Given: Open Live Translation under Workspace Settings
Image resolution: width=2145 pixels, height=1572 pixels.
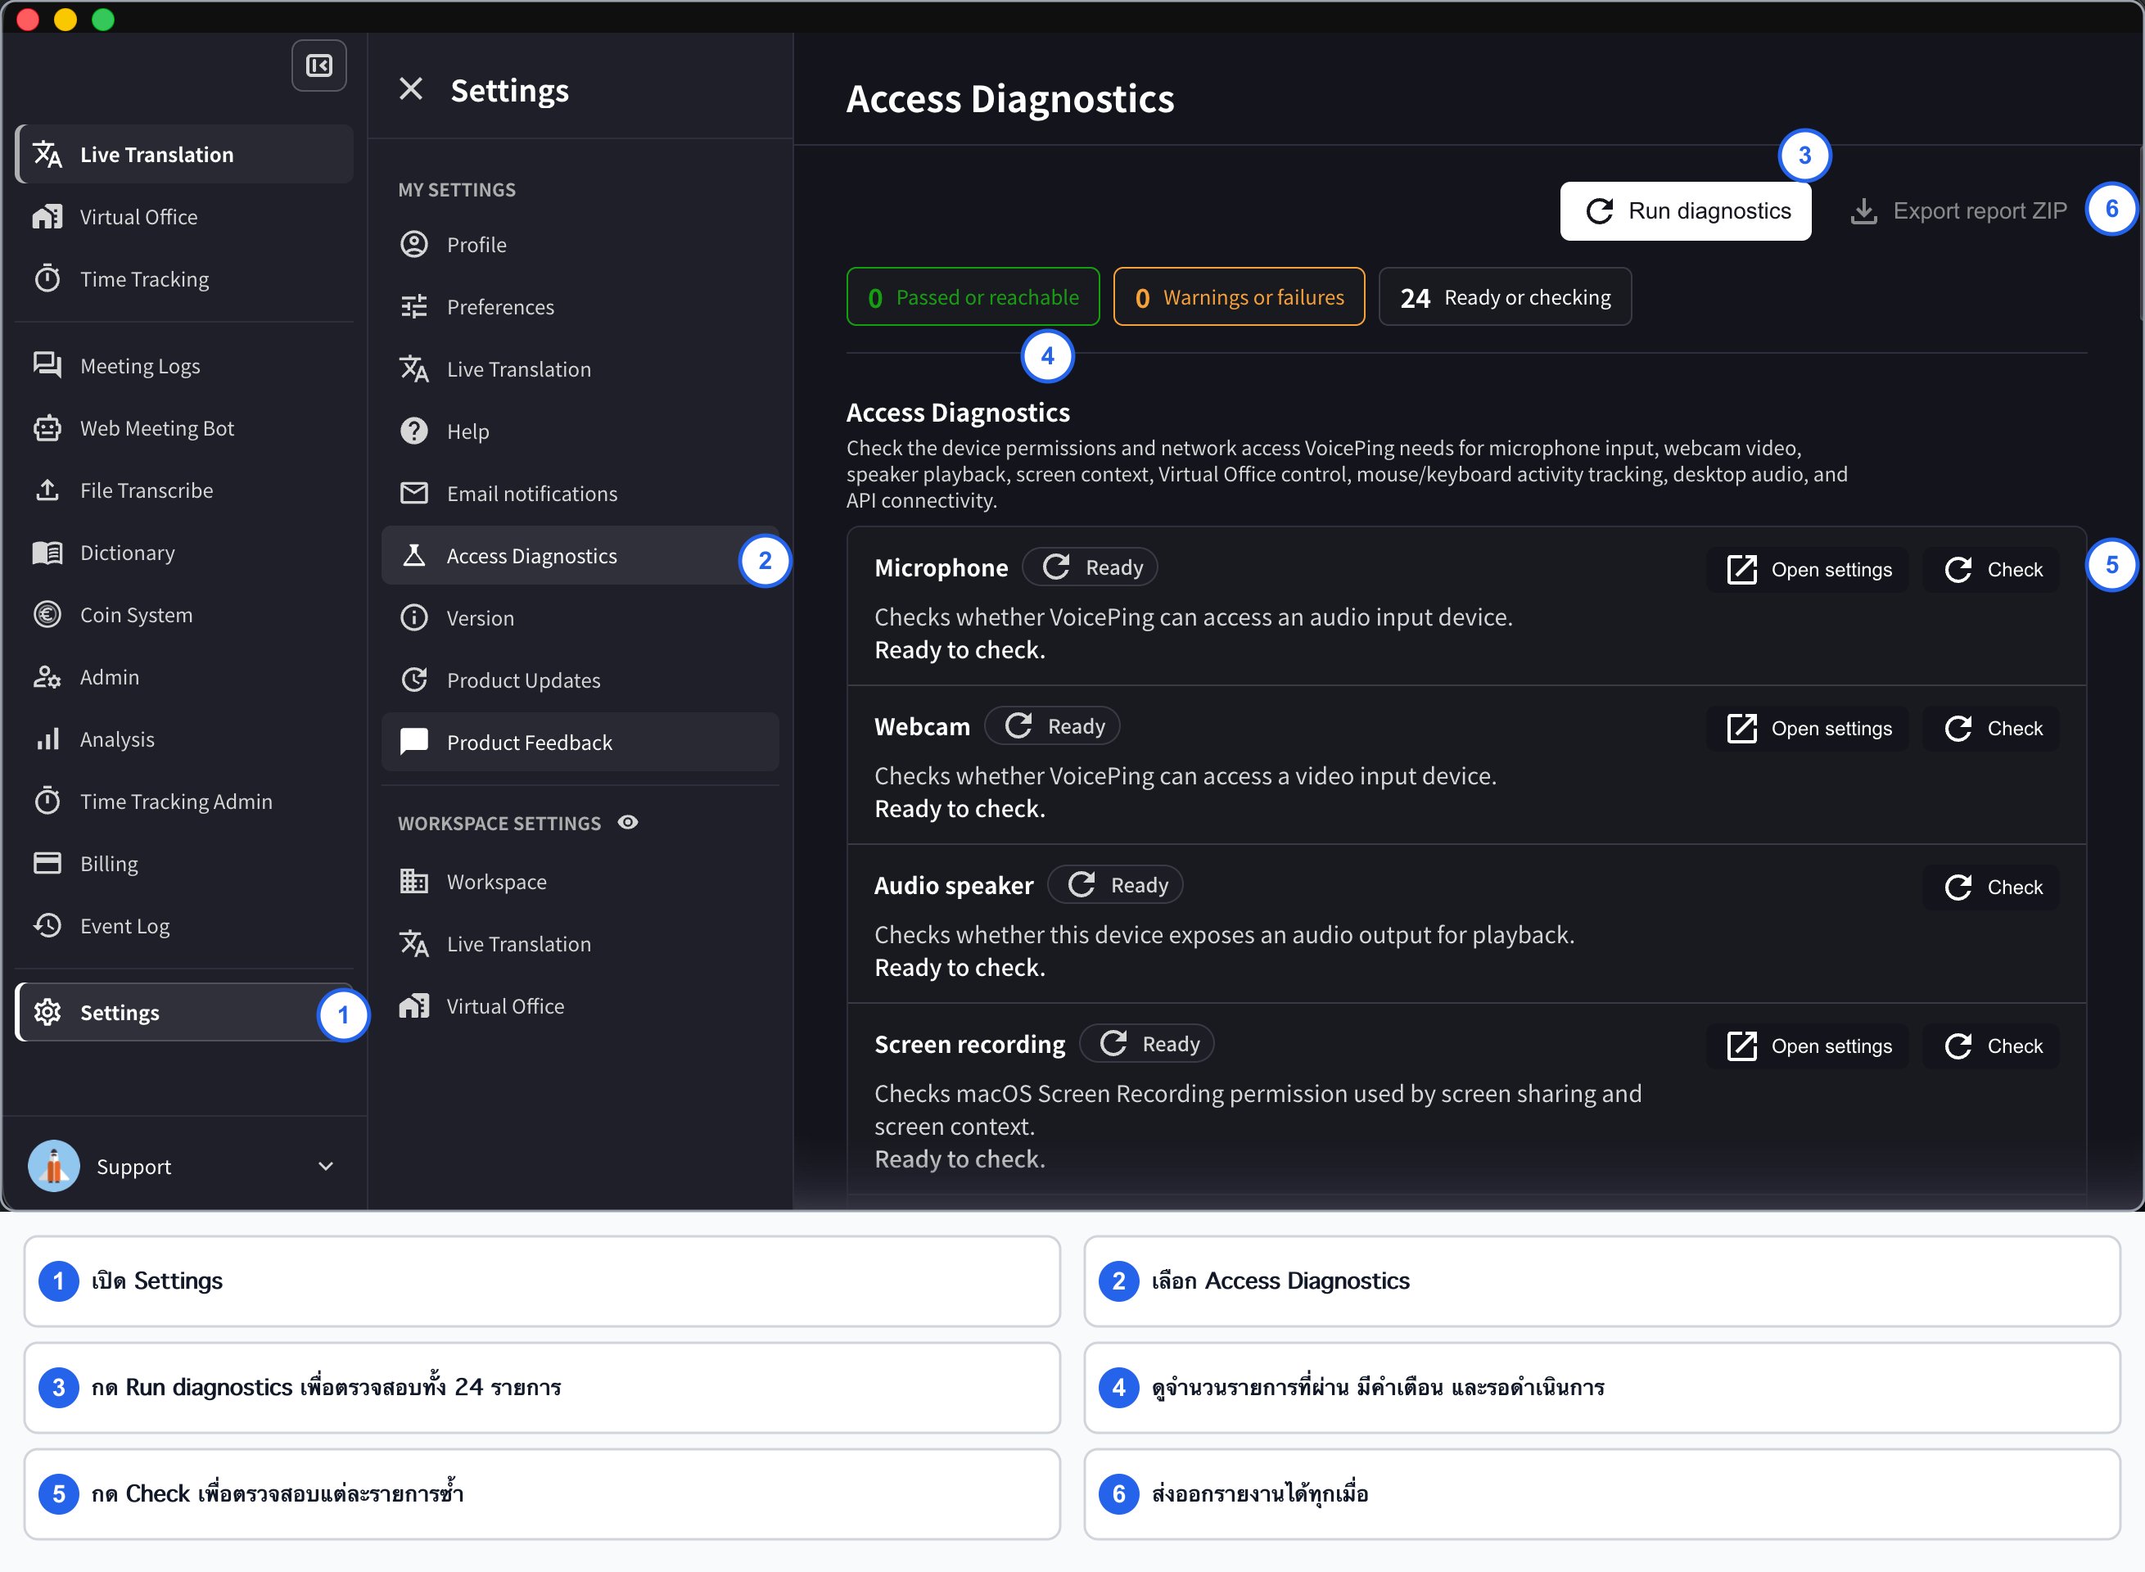Looking at the screenshot, I should pos(580,944).
